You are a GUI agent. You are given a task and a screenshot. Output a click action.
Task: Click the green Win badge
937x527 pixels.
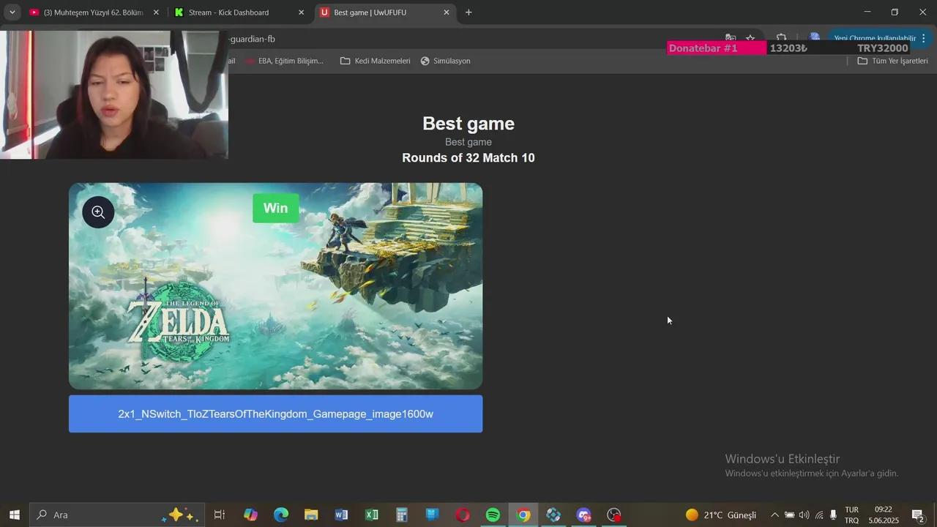click(275, 208)
